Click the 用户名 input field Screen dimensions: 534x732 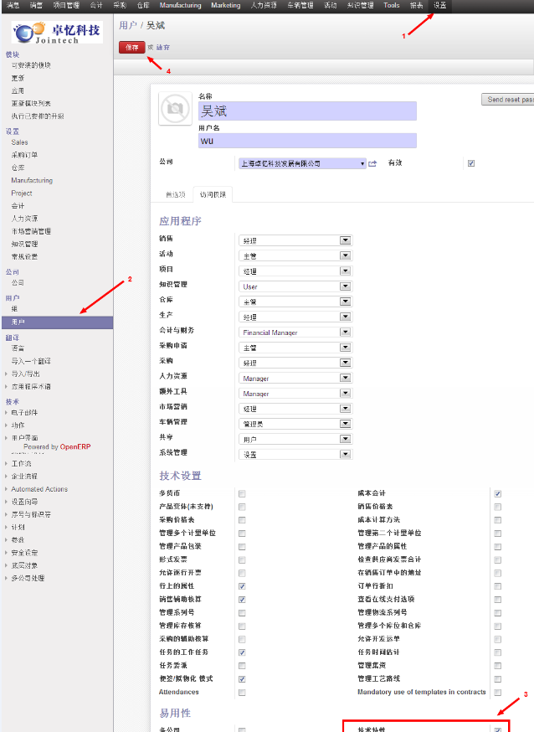pos(306,141)
